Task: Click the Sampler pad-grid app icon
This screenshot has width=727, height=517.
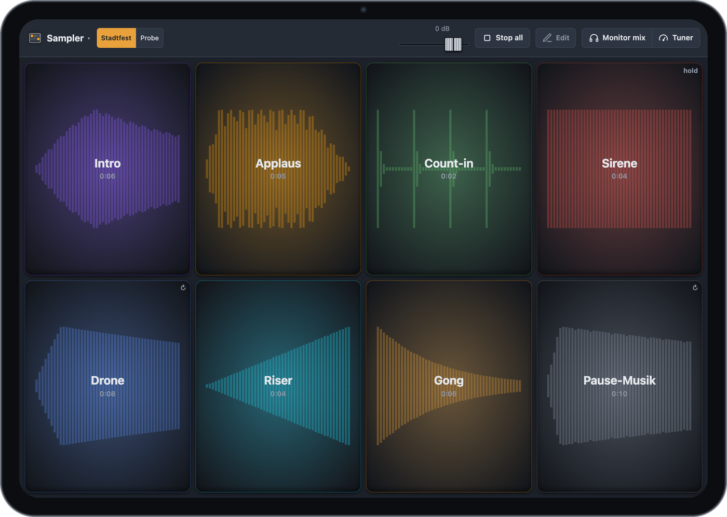Action: [35, 38]
